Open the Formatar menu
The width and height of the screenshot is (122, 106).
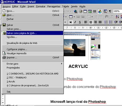pos(41,6)
